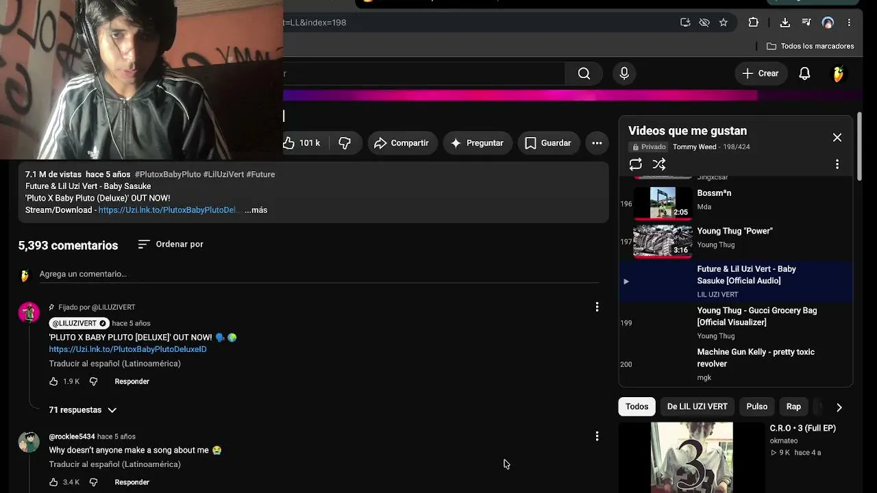Start voice search with the microphone

pos(624,73)
